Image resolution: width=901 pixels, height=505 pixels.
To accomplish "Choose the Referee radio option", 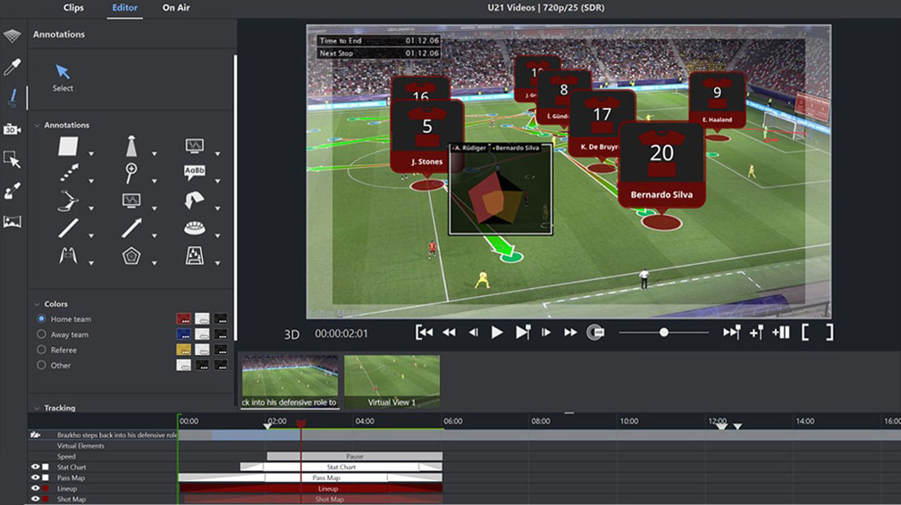I will 41,350.
